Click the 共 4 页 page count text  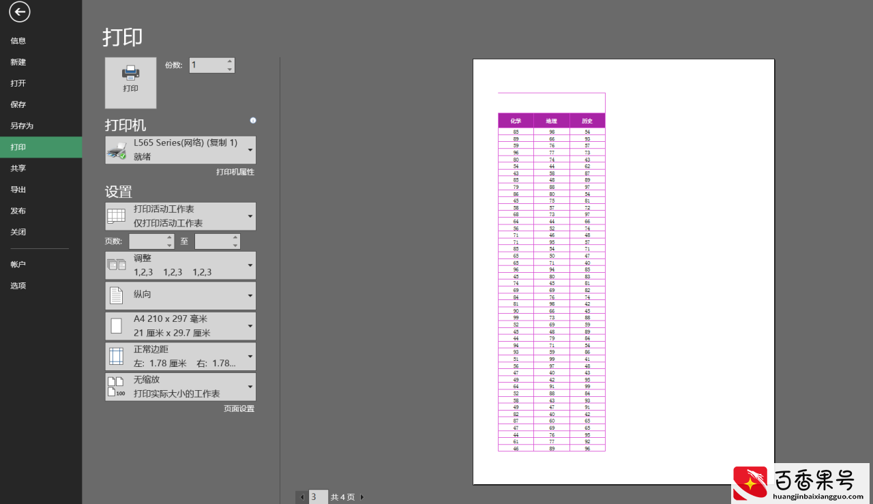point(342,497)
